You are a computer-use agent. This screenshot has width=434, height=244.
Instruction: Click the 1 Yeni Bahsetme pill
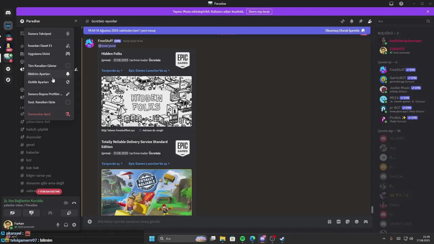(x=49, y=191)
